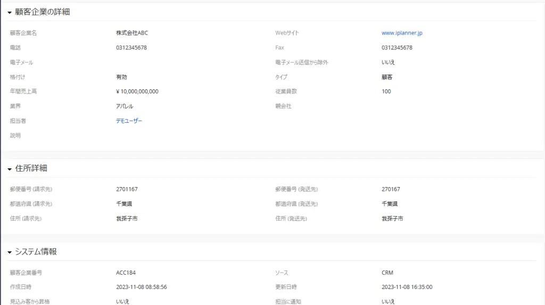
Task: Collapse the 住所詳細 section arrow
Action: tap(10, 169)
